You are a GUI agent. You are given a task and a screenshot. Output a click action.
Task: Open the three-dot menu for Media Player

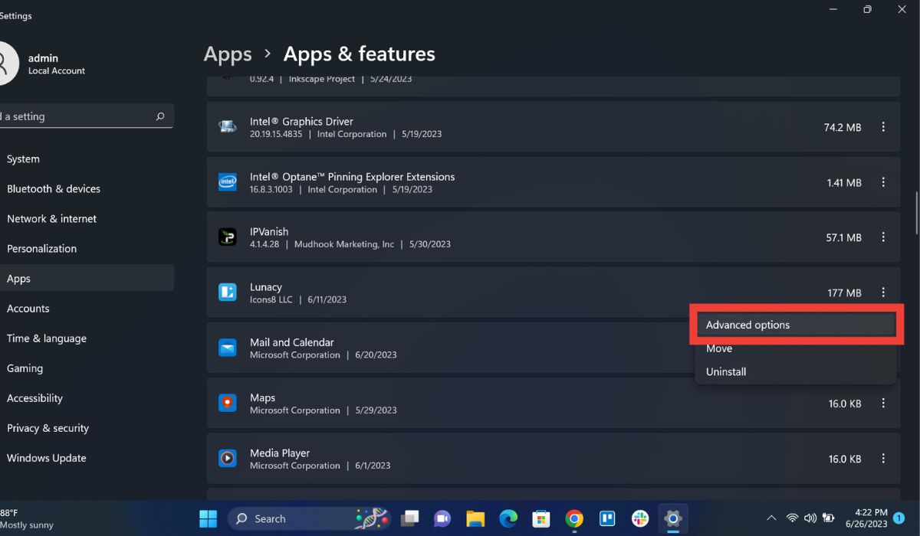[x=883, y=458]
